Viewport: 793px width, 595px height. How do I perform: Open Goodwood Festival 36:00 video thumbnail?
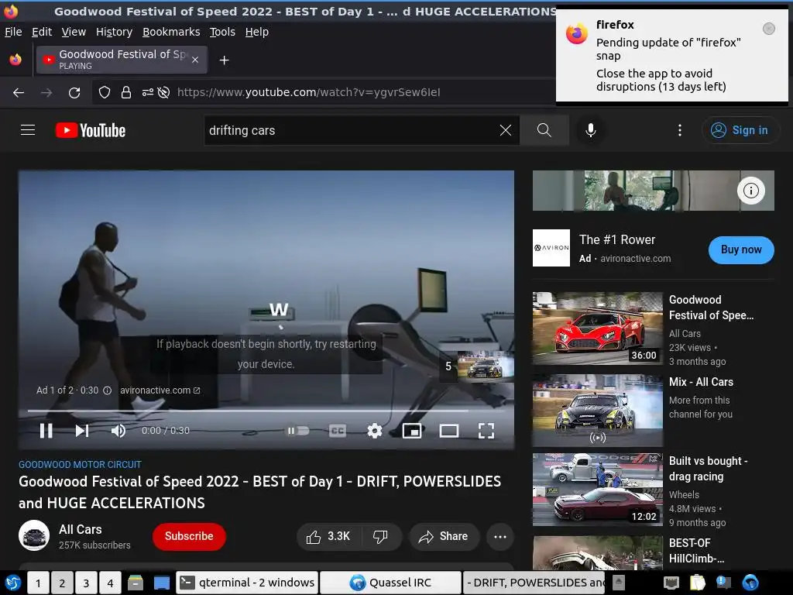click(598, 328)
